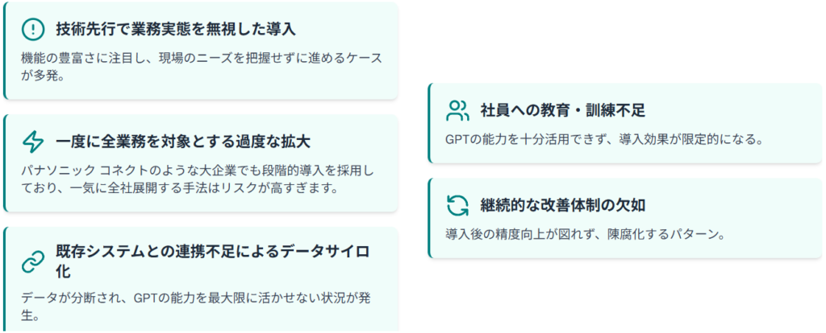Click the green left border of 教育・訓練不足 card

[429, 123]
